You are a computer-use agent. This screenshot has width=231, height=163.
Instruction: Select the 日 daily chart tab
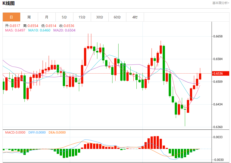pos(12,17)
